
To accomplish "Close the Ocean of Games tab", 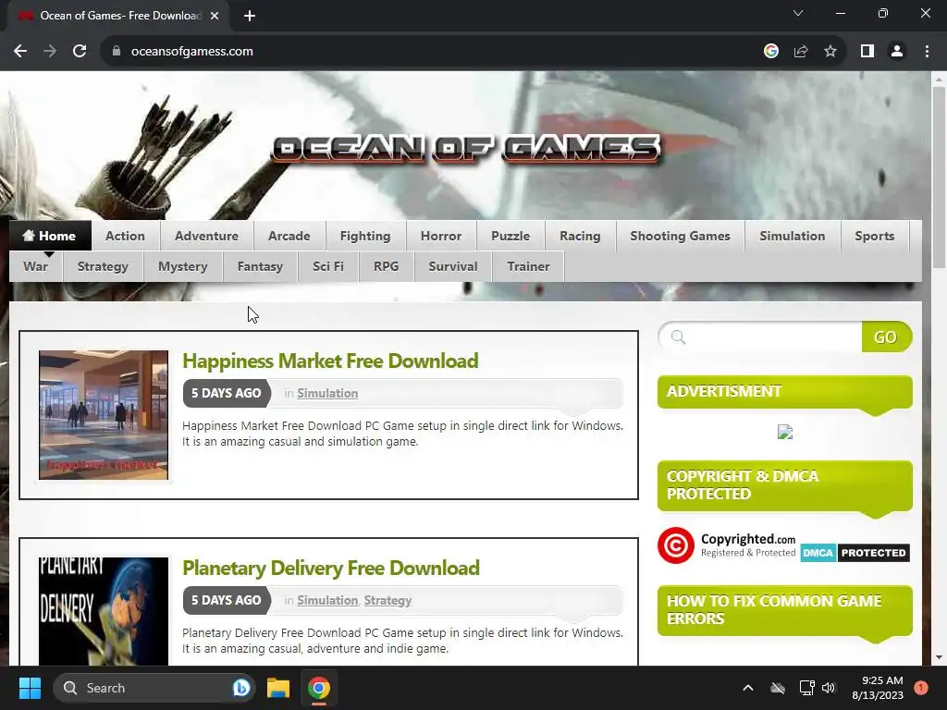I will point(215,16).
